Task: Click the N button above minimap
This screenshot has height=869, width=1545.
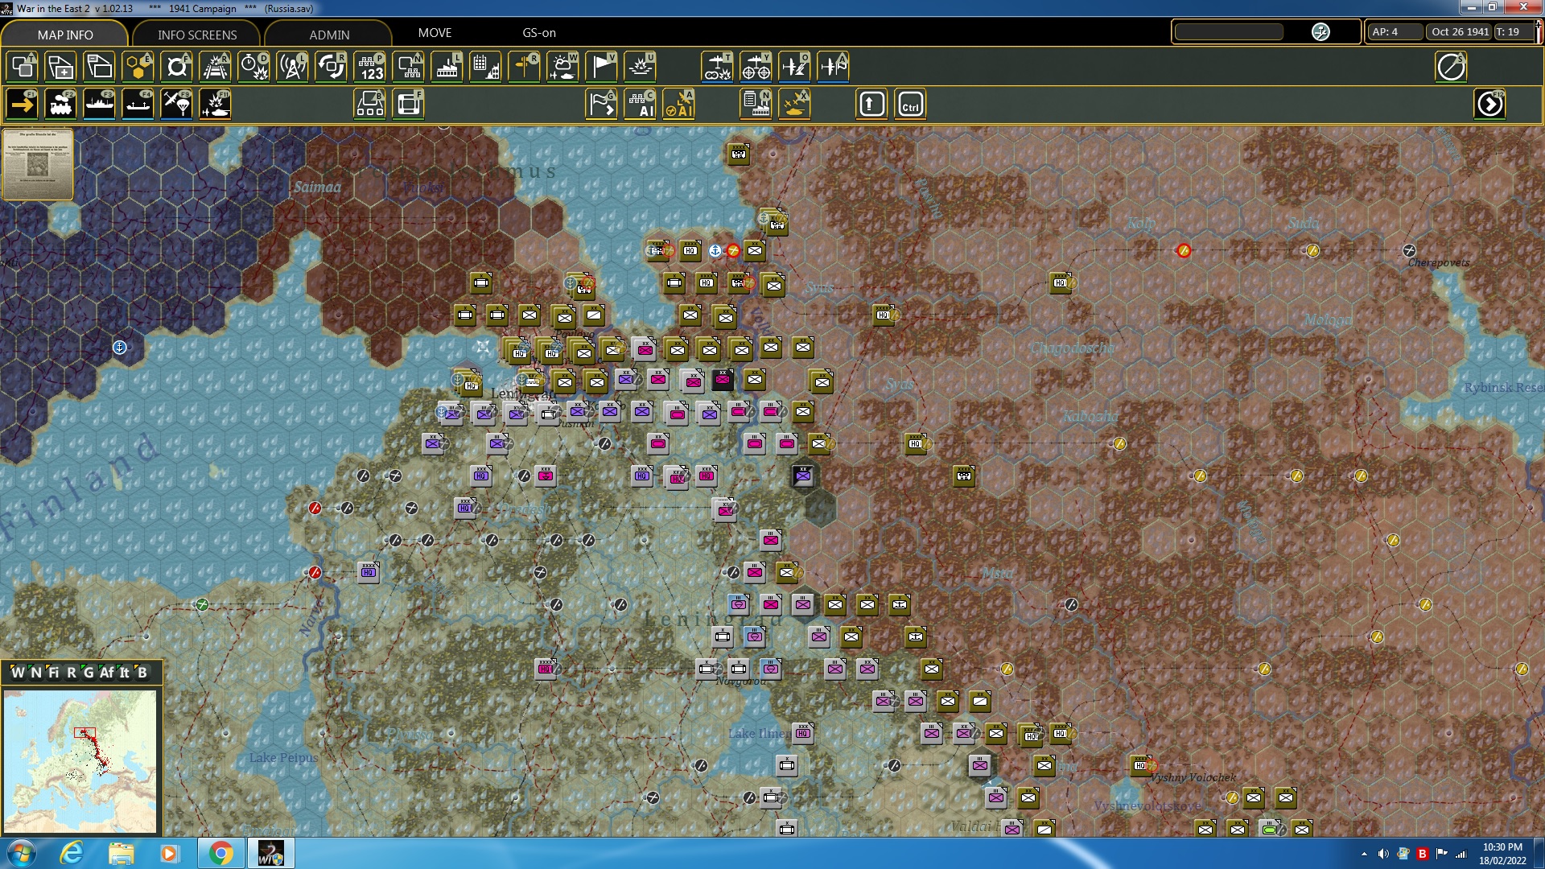Action: [36, 673]
